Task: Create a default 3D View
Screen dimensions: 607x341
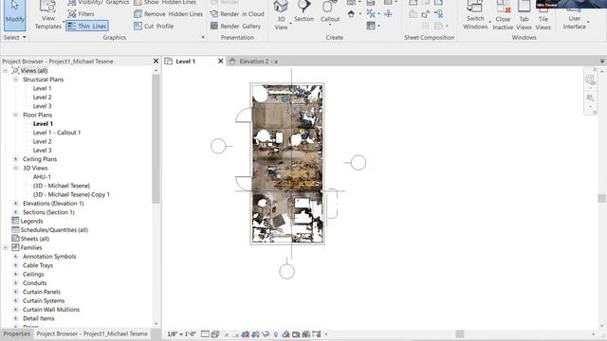Action: coord(281,15)
